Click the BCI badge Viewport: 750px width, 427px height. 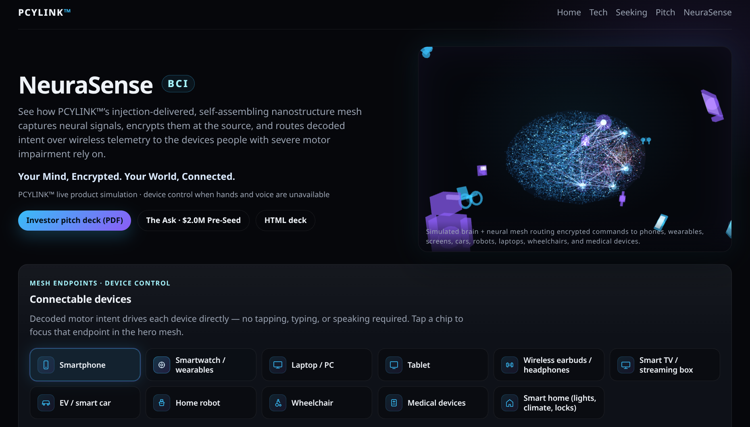[x=178, y=84]
